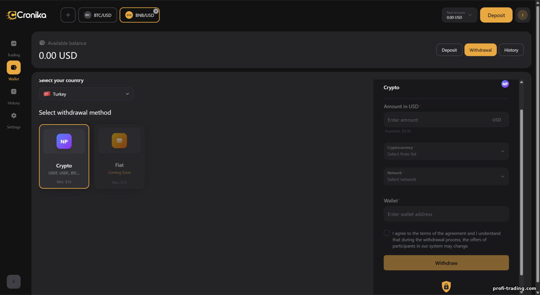Open History from the left sidebar
The image size is (540, 295).
(14, 92)
